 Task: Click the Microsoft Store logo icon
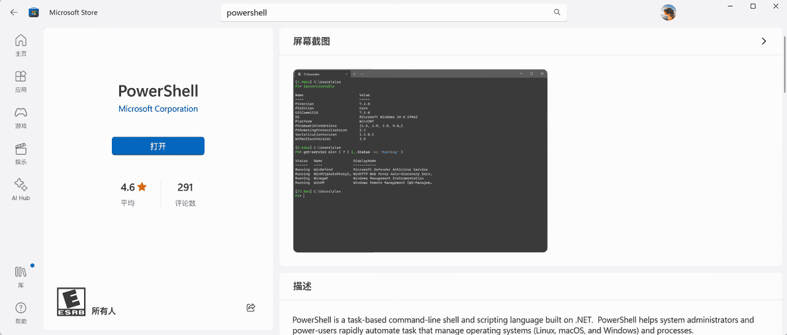34,13
